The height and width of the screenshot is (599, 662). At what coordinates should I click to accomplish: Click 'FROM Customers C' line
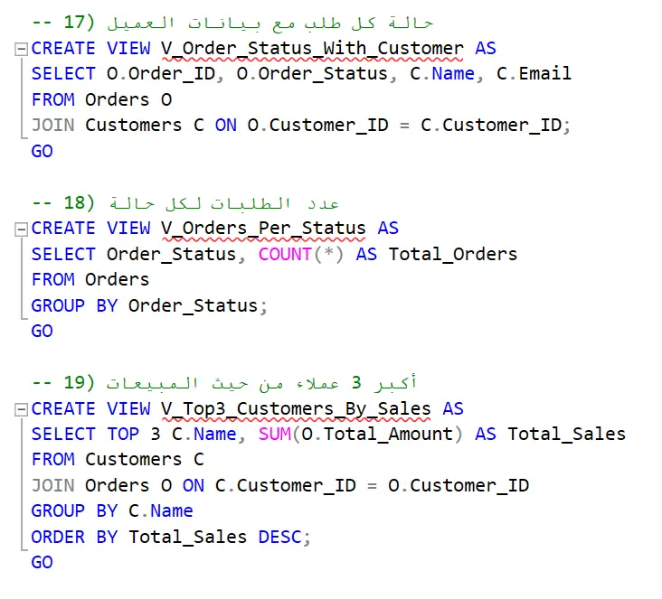point(118,459)
